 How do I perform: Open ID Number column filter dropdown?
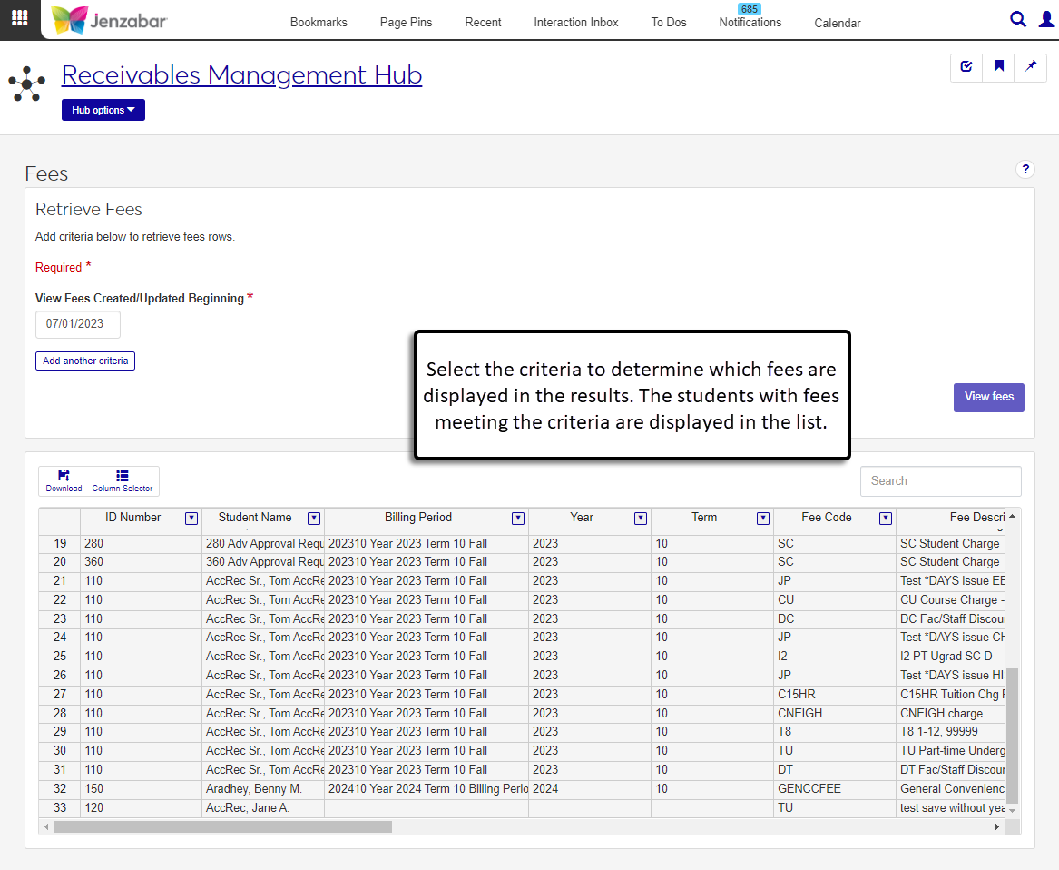tap(191, 518)
